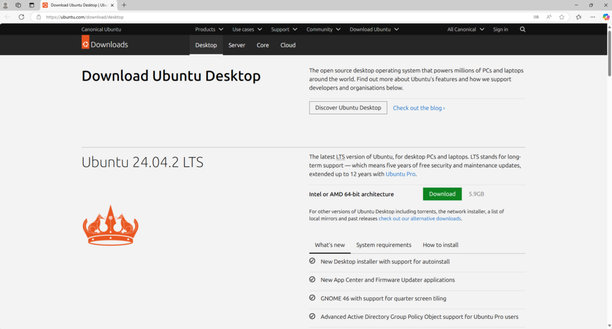The width and height of the screenshot is (612, 329).
Task: Click the 'Download Ubuntu Desktop' page heading
Action: click(x=171, y=76)
